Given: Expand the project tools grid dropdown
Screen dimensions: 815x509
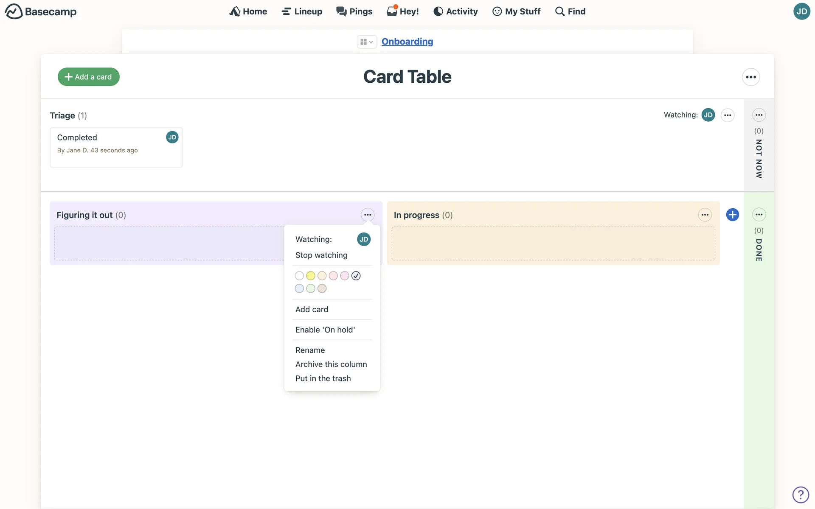Looking at the screenshot, I should tap(366, 42).
